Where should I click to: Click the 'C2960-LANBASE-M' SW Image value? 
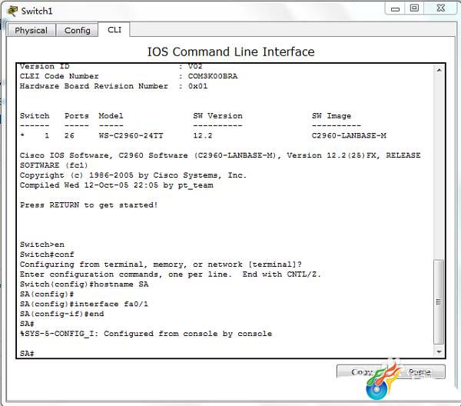[349, 135]
